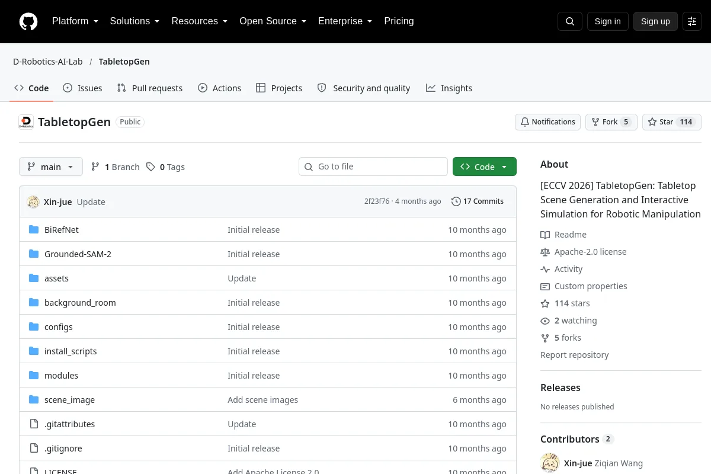Click the D-Robotics organization avatar next to TabletopGen
This screenshot has width=711, height=474.
point(26,122)
